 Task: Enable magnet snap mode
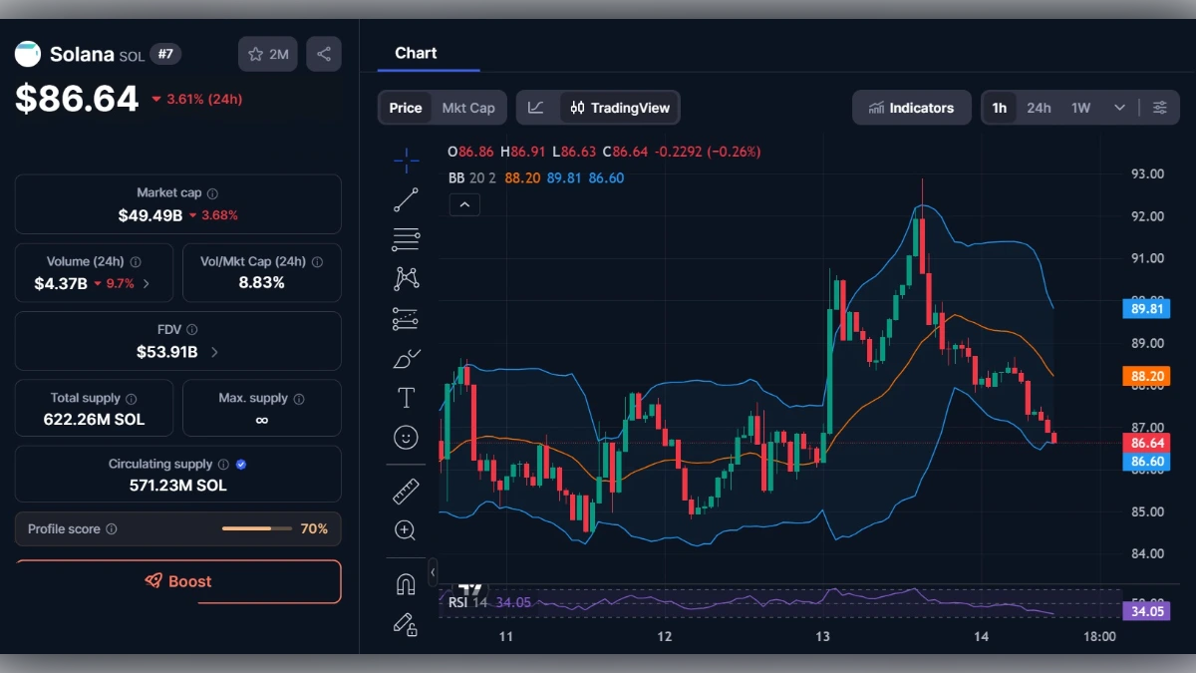pos(406,583)
